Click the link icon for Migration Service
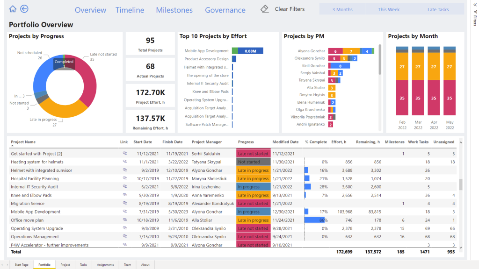The image size is (479, 269). coord(124,203)
